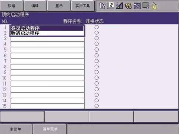Click the connection status circle for row 1

click(x=96, y=27)
